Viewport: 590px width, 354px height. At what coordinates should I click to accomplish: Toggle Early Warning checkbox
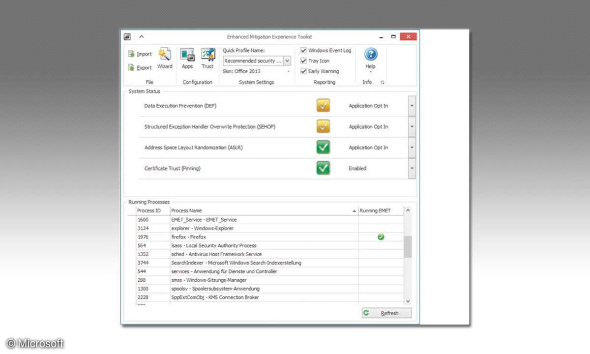click(x=304, y=71)
